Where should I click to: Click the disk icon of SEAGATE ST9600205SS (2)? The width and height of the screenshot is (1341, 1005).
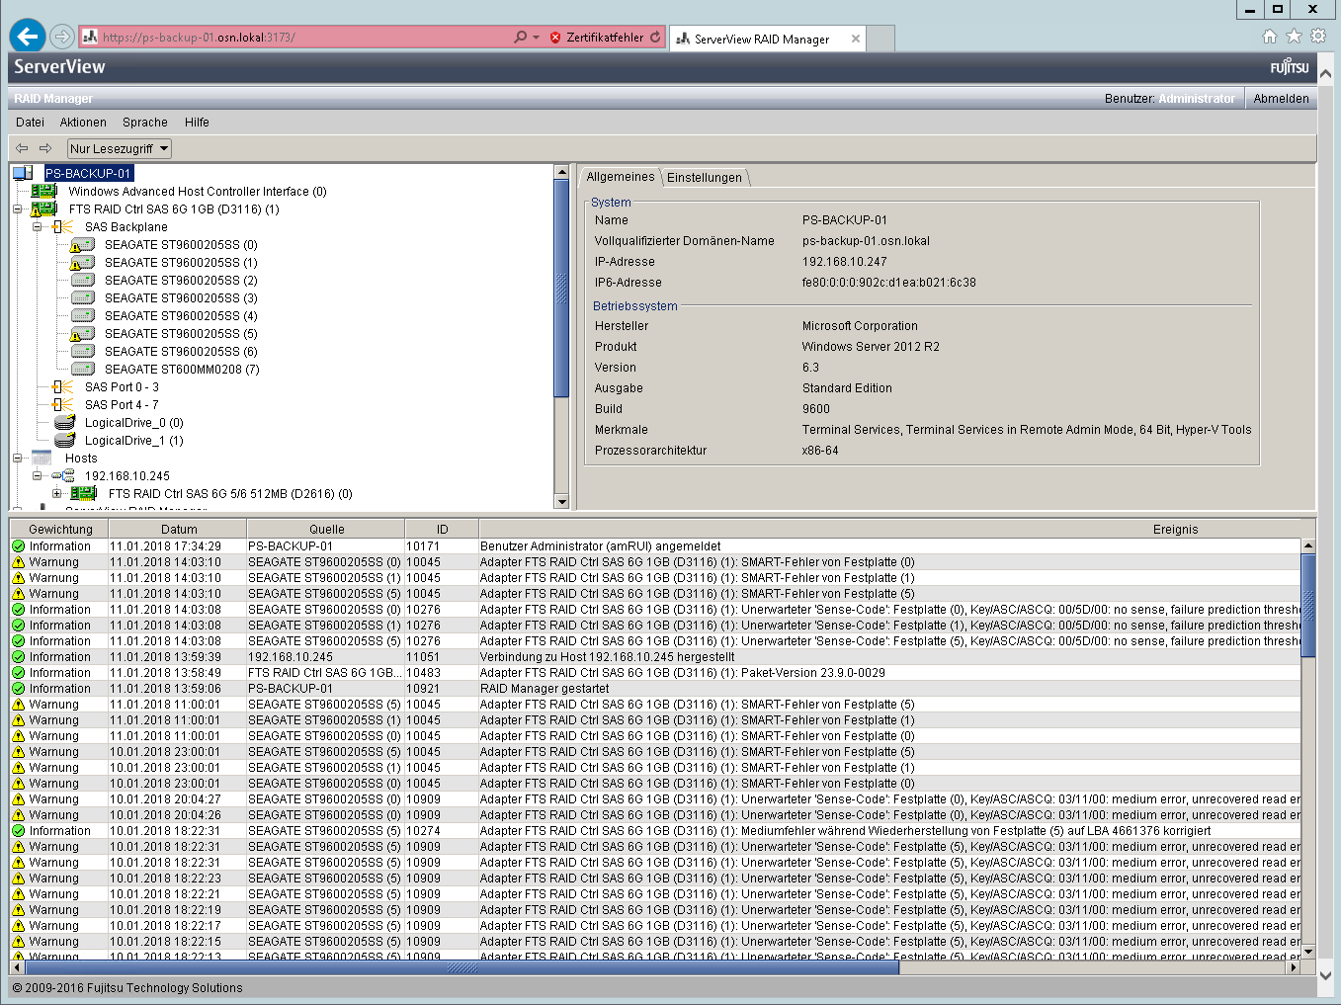83,281
